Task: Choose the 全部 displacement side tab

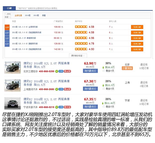Action: (7, 27)
